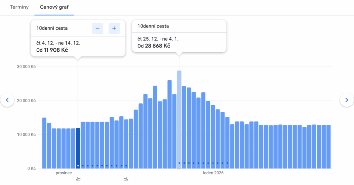Image resolution: width=354 pixels, height=185 pixels.
Task: Click the landing plane icon below the chart
Action: coord(126,179)
